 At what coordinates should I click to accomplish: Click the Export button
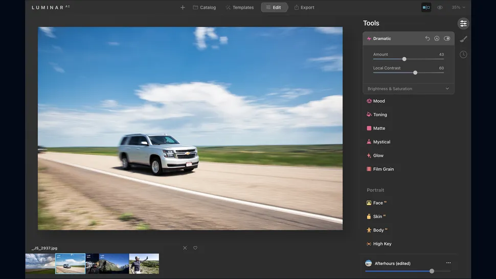click(x=304, y=8)
